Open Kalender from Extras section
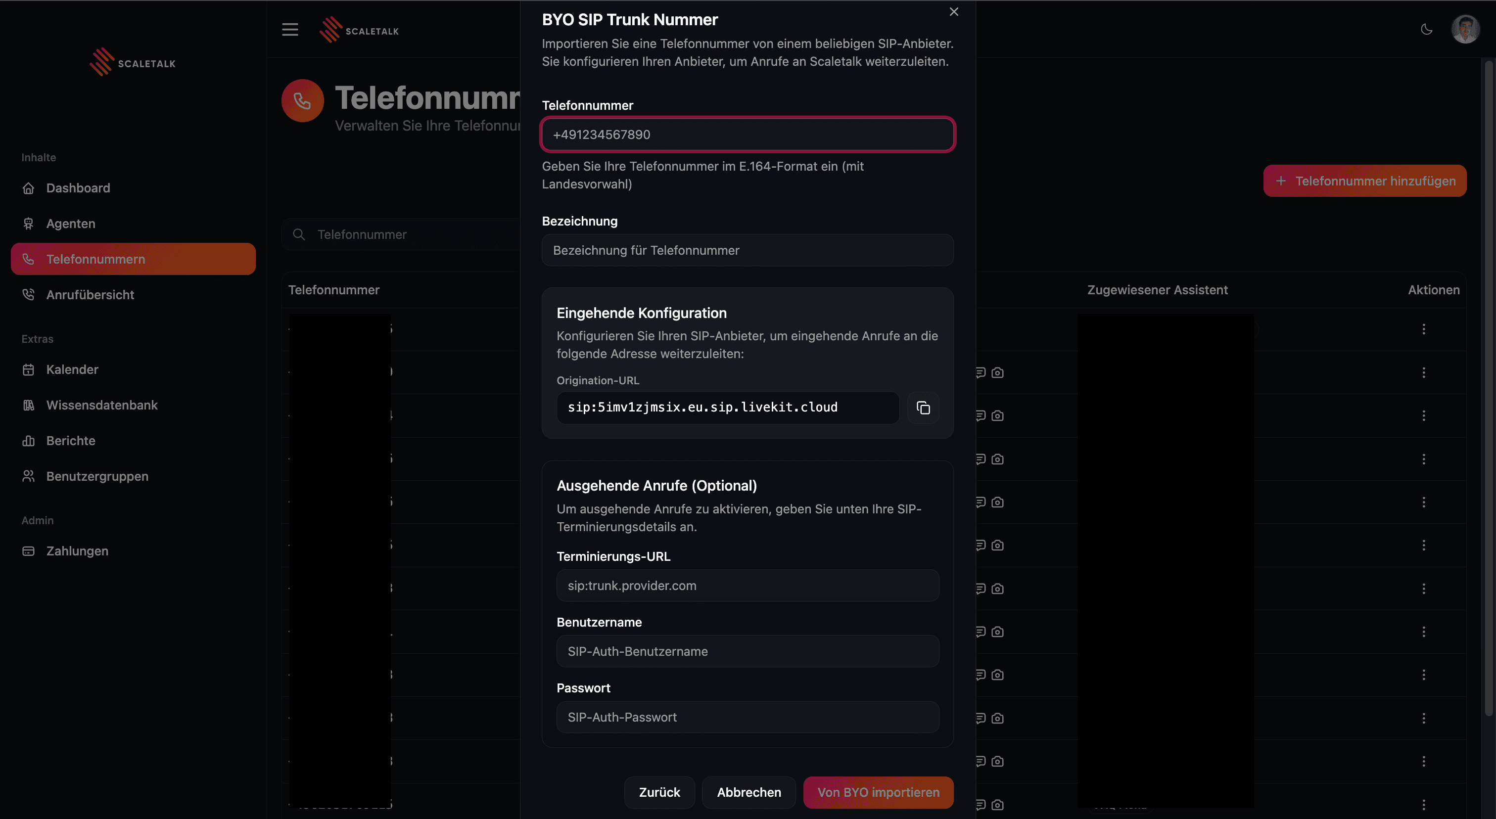Screen dimensions: 1496x819 (x=72, y=370)
